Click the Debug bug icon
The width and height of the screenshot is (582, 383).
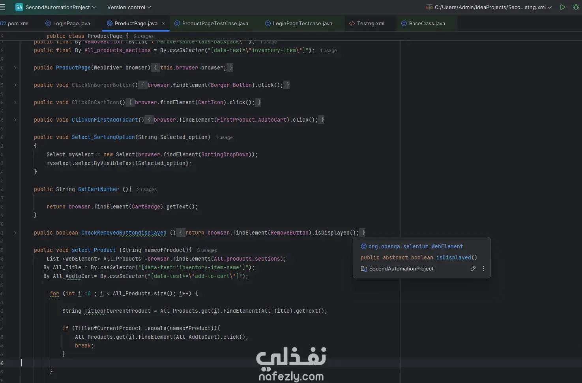click(576, 7)
